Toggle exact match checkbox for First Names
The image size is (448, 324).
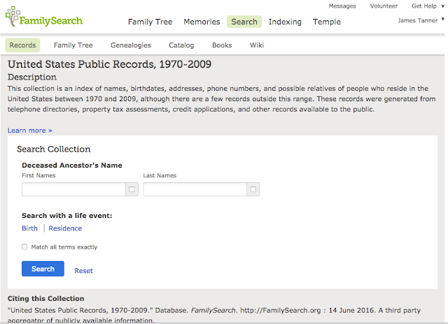(132, 189)
